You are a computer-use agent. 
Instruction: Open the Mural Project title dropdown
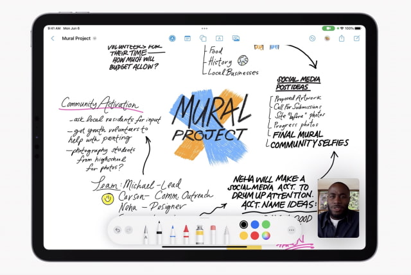(x=94, y=38)
